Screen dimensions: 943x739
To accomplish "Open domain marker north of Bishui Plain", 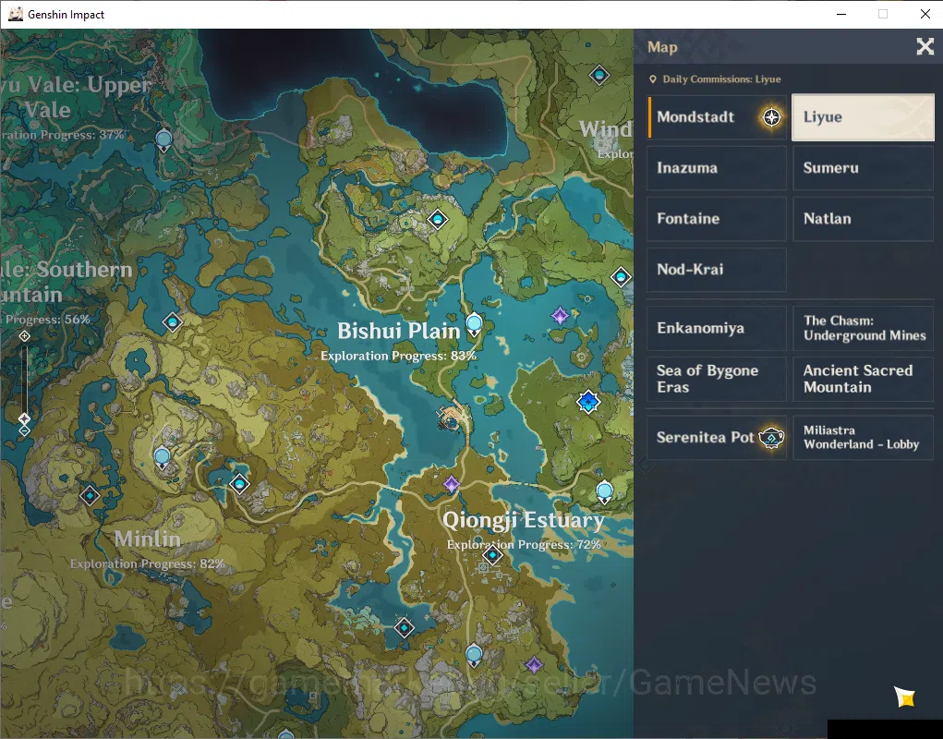I will pyautogui.click(x=437, y=220).
